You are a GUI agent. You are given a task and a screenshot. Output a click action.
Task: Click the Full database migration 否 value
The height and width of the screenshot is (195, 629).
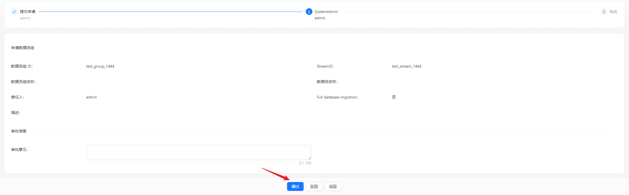tap(394, 97)
